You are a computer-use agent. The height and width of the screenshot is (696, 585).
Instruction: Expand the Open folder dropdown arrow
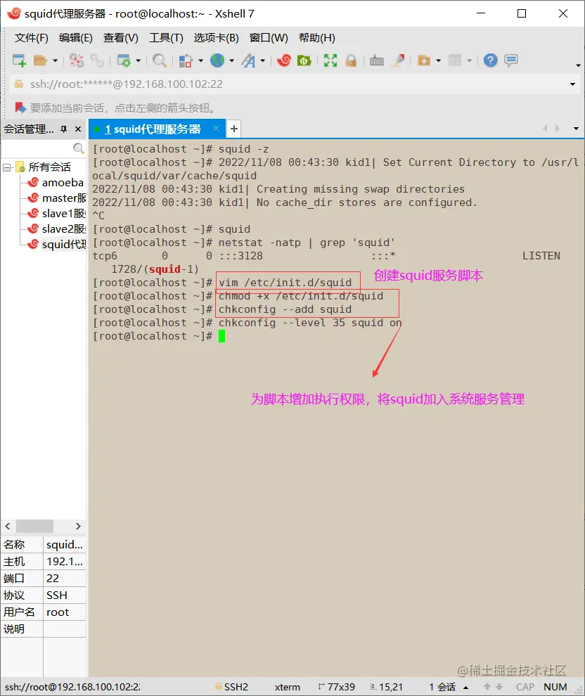[x=55, y=60]
